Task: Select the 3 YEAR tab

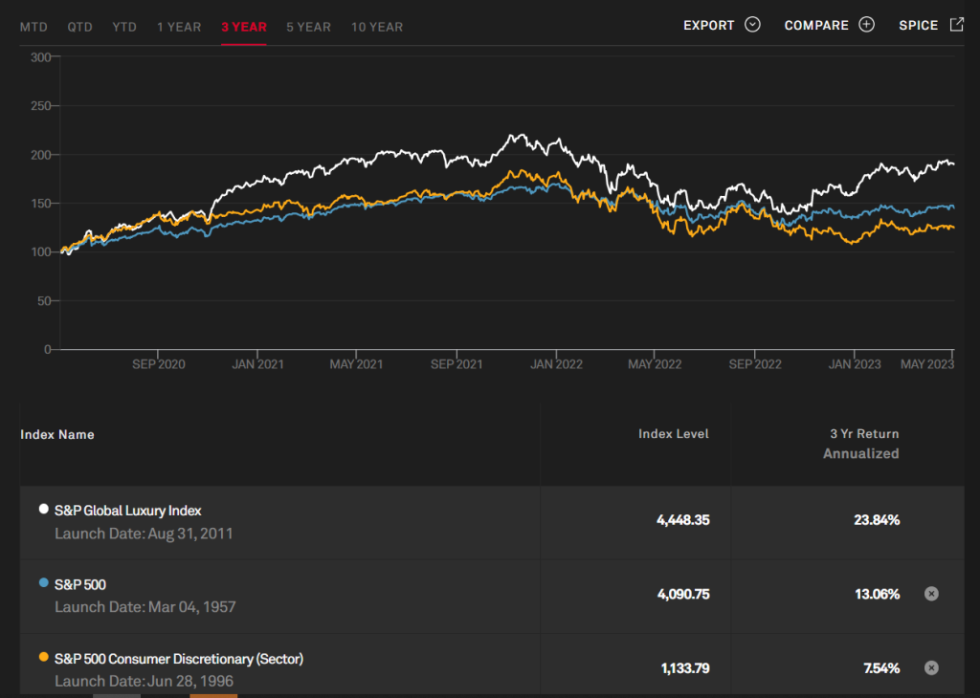Action: [244, 27]
